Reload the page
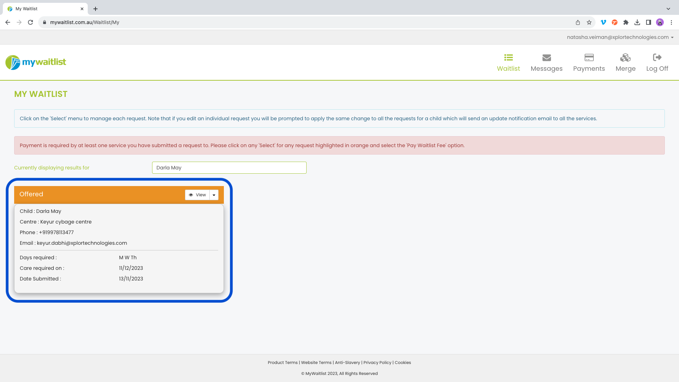Image resolution: width=679 pixels, height=382 pixels. coord(30,22)
